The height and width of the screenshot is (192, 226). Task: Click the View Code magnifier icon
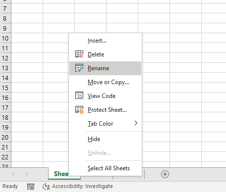pyautogui.click(x=79, y=96)
